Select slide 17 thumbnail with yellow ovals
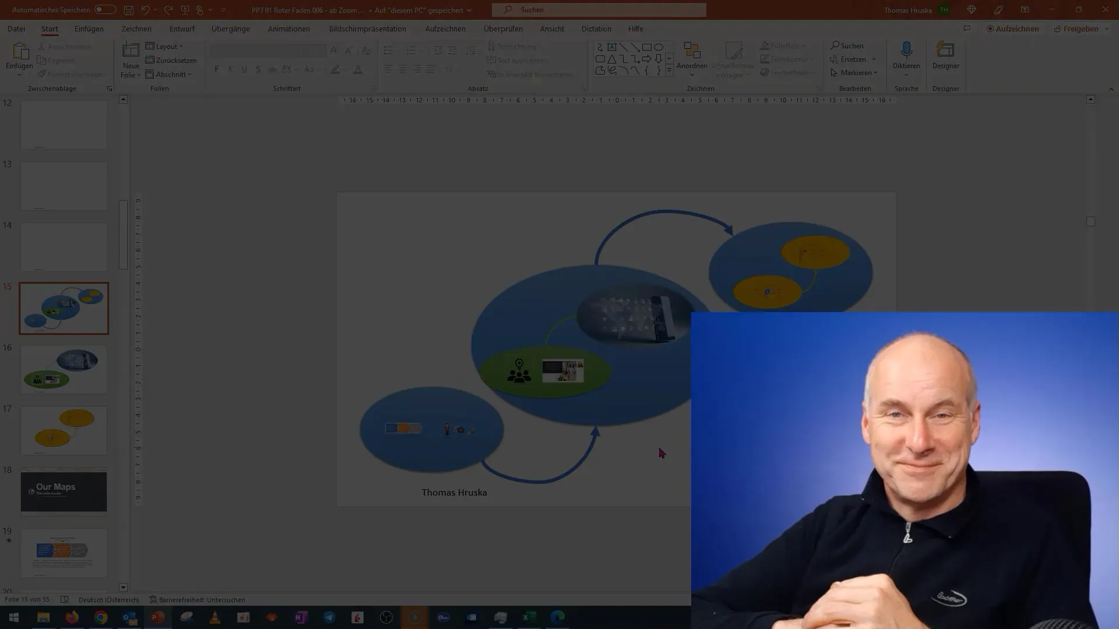The image size is (1119, 629). [64, 431]
